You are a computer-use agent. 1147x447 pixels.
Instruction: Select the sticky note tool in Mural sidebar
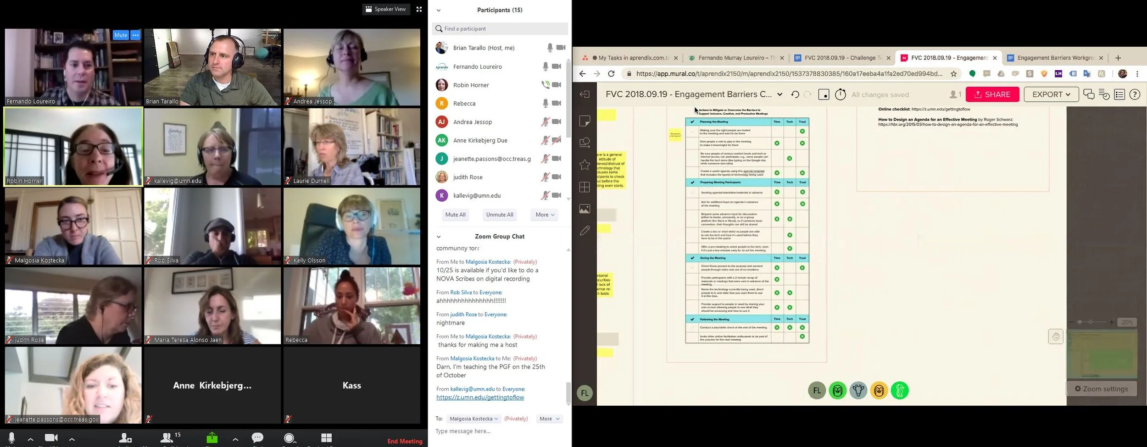pos(585,121)
